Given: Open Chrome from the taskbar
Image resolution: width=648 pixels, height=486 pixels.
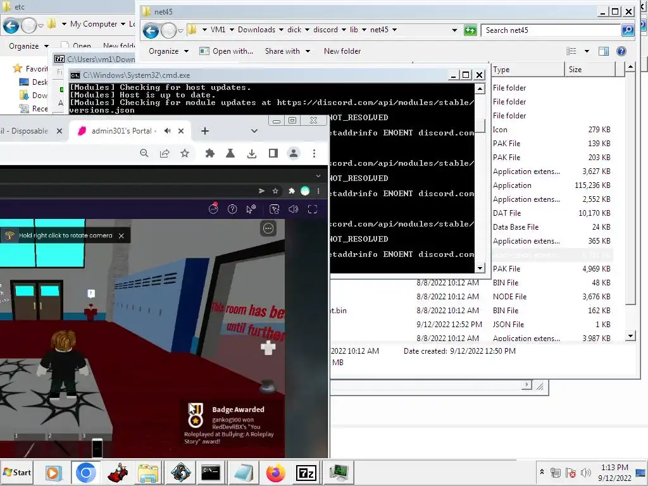Looking at the screenshot, I should [x=85, y=473].
